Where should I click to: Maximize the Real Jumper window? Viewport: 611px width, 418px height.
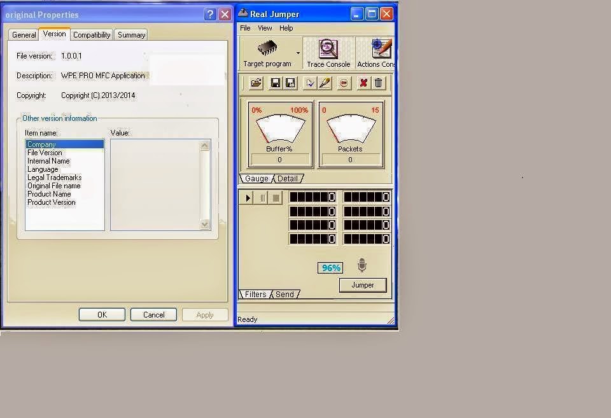pyautogui.click(x=372, y=14)
